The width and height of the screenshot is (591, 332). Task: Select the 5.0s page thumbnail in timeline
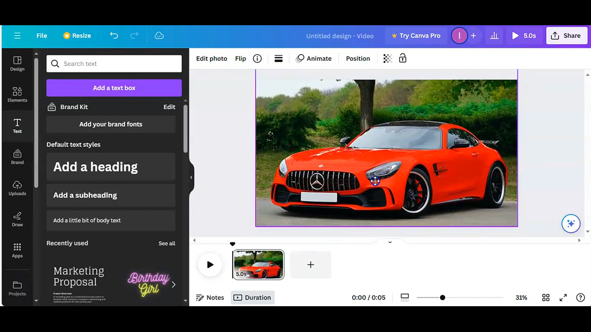click(258, 265)
